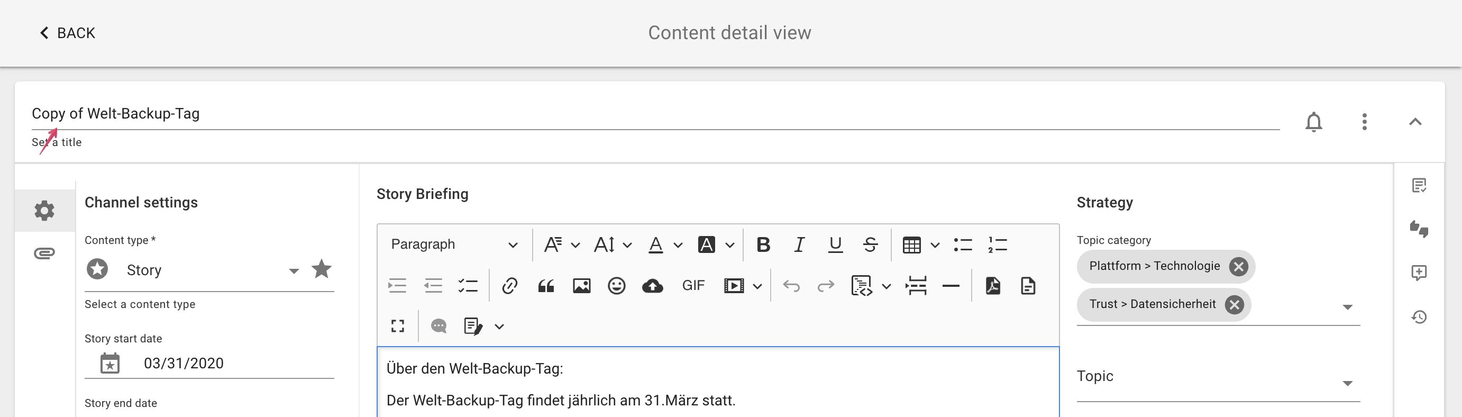The height and width of the screenshot is (417, 1462).
Task: Insert a horizontal line
Action: pos(951,286)
